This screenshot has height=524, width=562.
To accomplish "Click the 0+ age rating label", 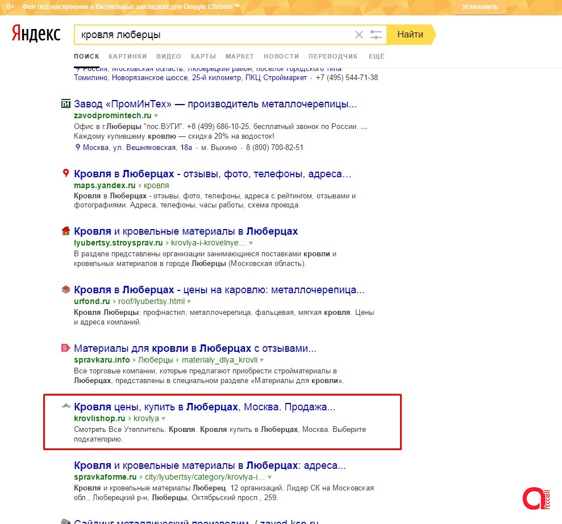I will tap(10, 6).
